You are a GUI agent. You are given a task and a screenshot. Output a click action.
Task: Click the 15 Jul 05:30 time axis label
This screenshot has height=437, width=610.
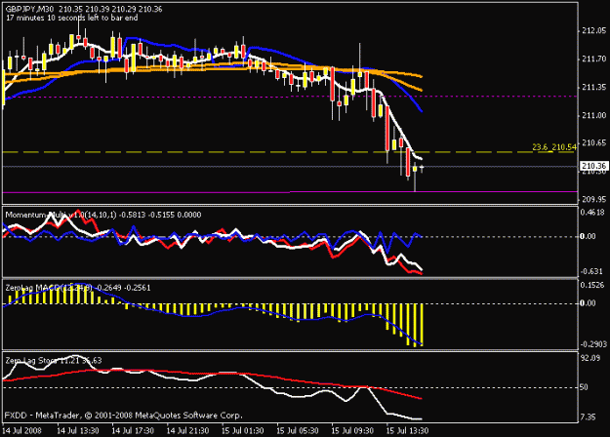pyautogui.click(x=298, y=431)
